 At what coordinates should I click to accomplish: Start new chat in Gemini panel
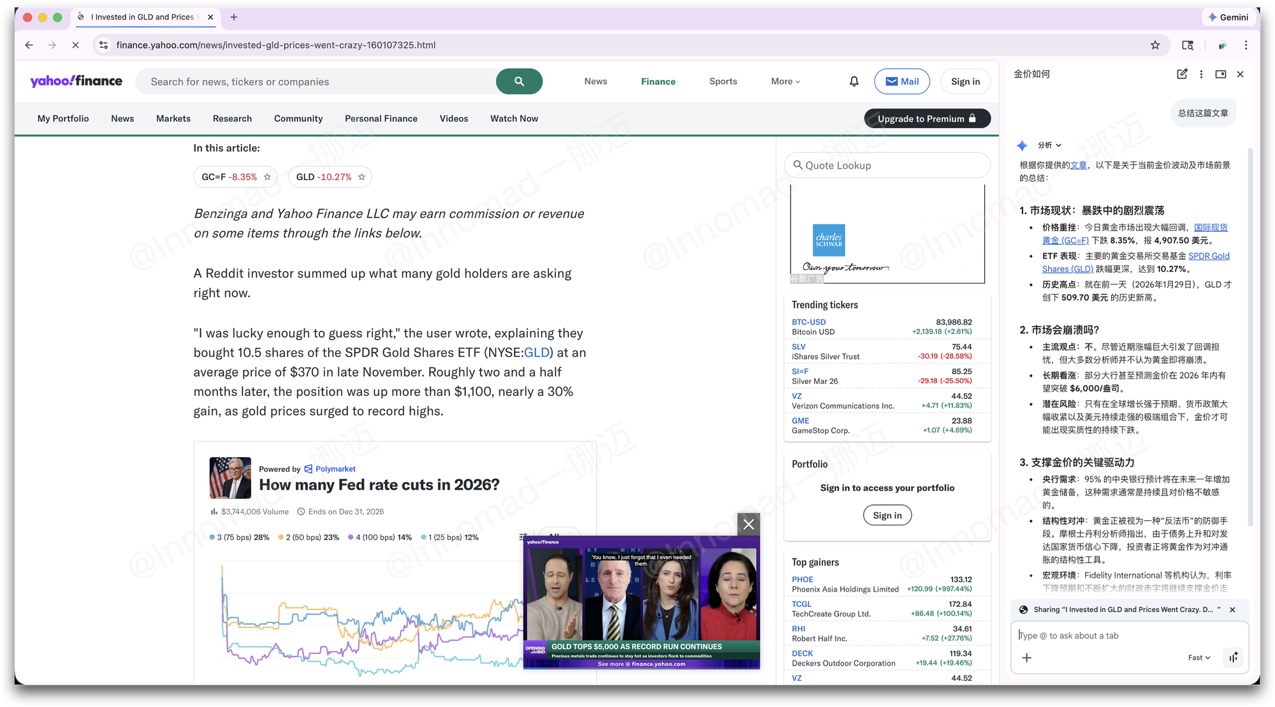[1181, 74]
